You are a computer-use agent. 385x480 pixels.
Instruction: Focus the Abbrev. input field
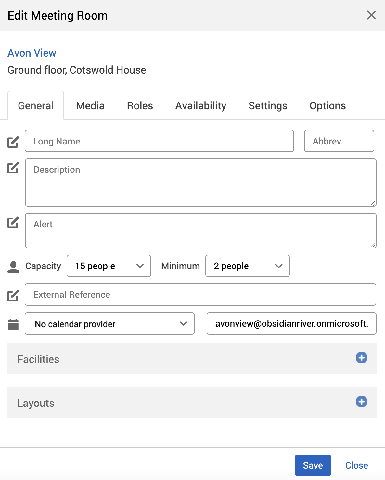pos(339,141)
